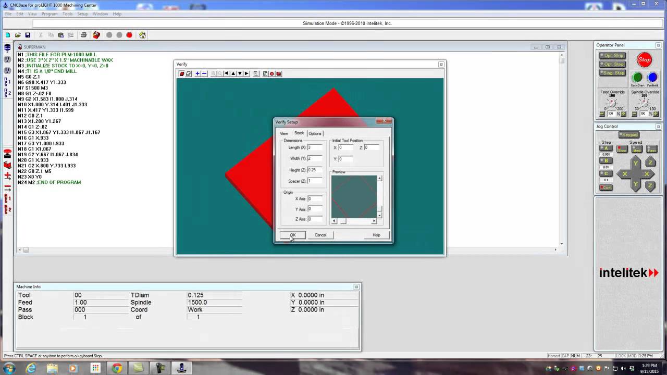
Task: Click Help in Verify Setup dialog
Action: tap(376, 235)
